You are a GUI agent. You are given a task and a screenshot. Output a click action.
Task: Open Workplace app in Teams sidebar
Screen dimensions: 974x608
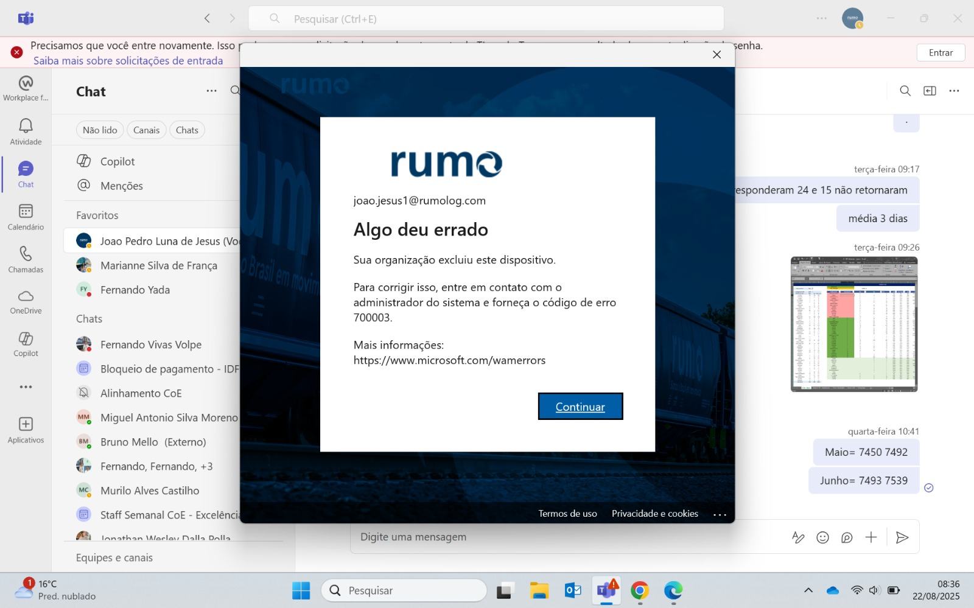click(26, 88)
